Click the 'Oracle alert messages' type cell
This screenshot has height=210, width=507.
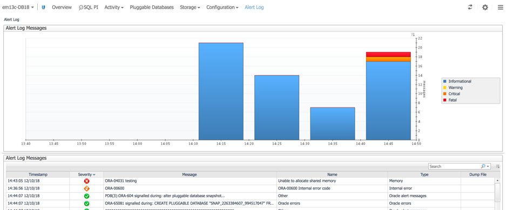tap(424, 196)
